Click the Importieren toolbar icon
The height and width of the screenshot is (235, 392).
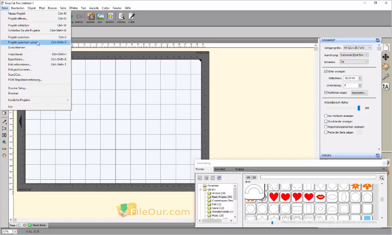[x=91, y=17]
